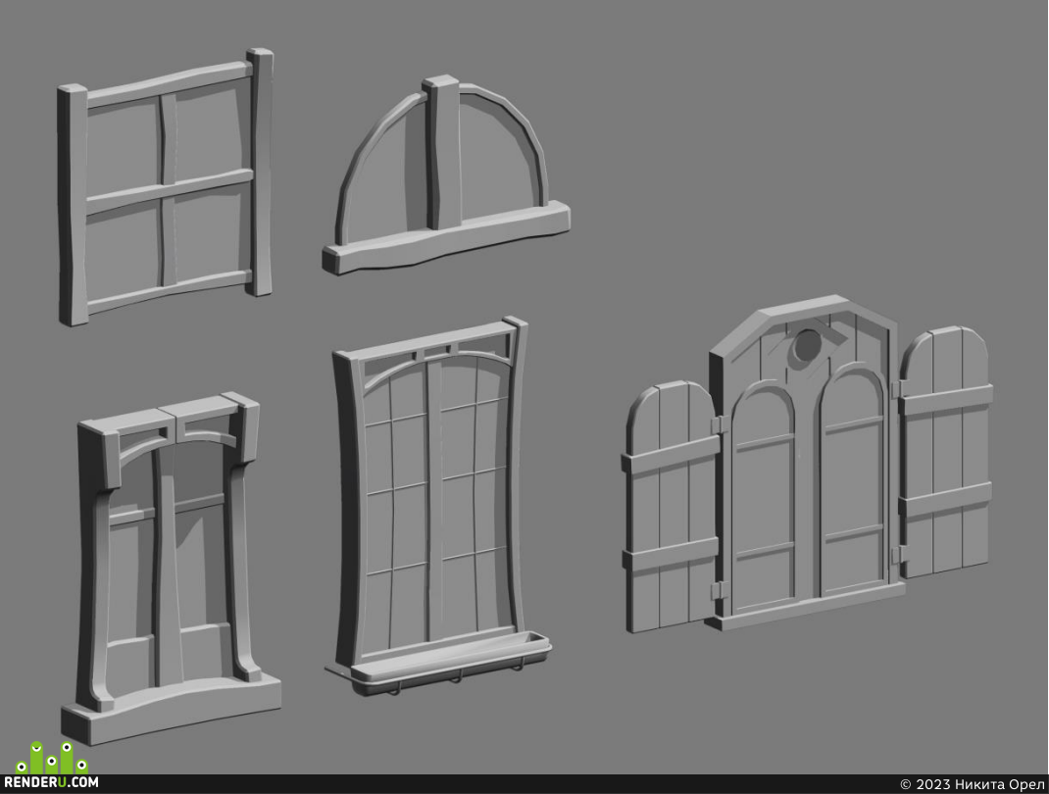Select the four-pane square window model

166,186
